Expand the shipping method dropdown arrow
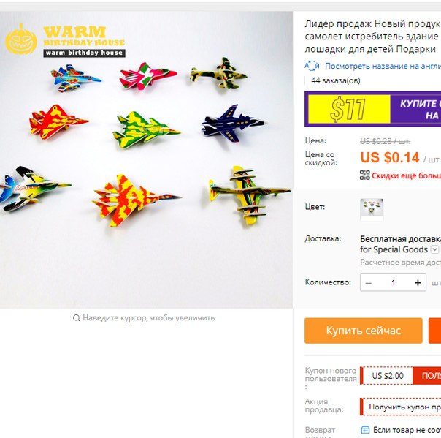 (x=435, y=249)
